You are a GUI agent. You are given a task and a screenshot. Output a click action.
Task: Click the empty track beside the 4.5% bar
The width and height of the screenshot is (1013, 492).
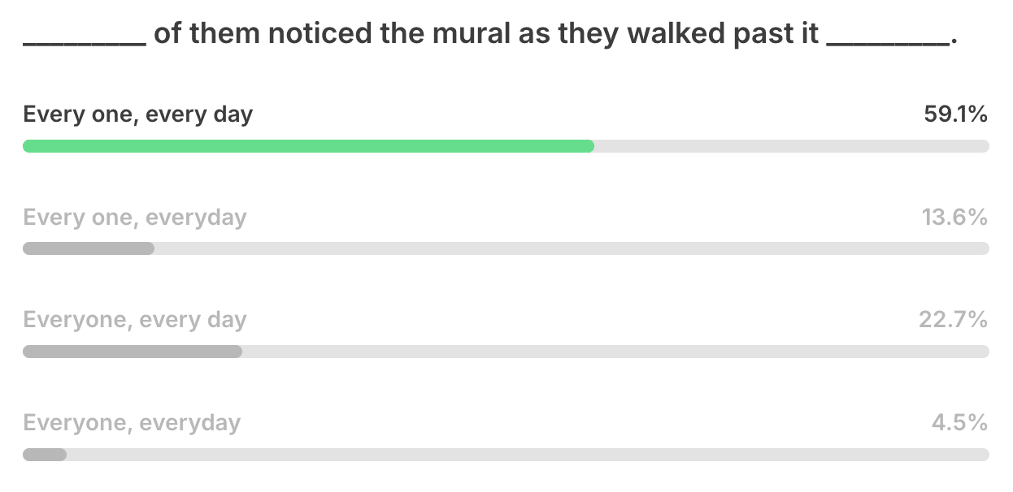coord(528,455)
